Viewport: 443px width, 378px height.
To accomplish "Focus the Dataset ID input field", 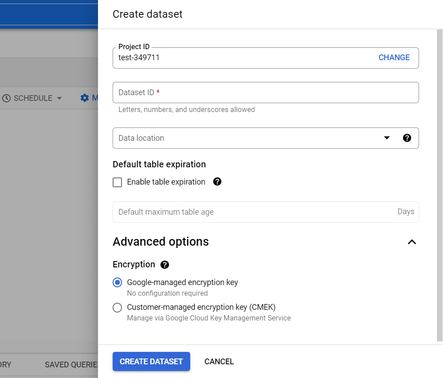I will tap(266, 93).
